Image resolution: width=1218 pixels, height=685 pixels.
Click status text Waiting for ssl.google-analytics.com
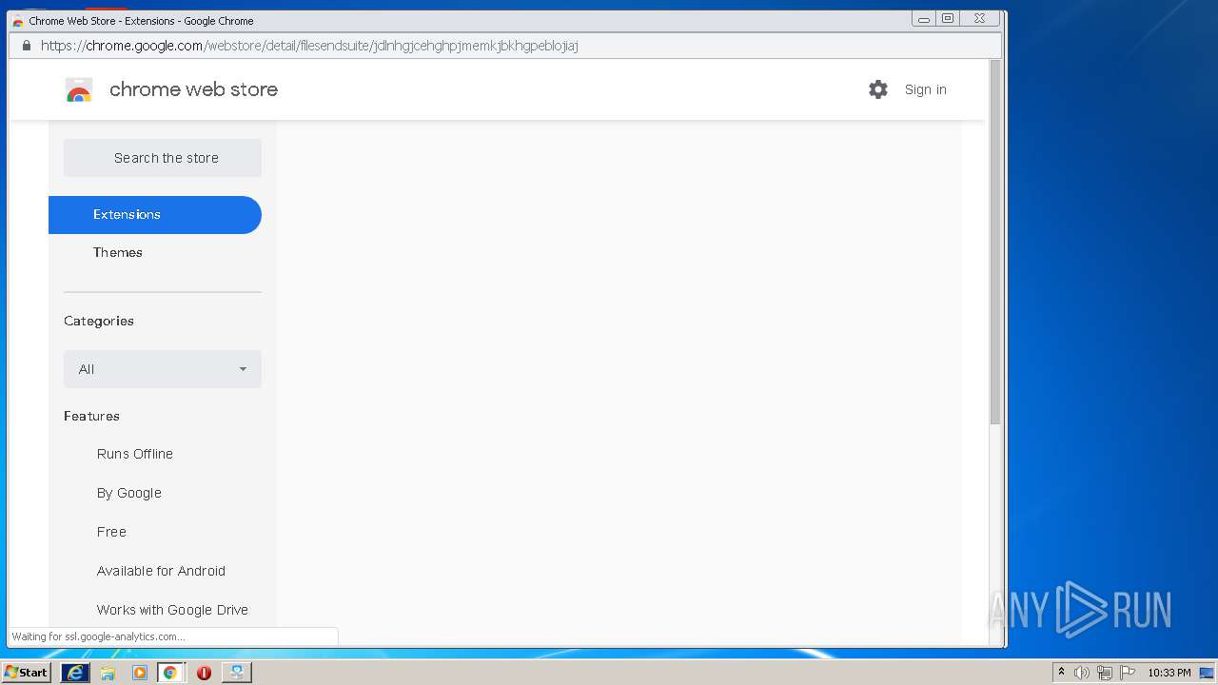coord(98,636)
